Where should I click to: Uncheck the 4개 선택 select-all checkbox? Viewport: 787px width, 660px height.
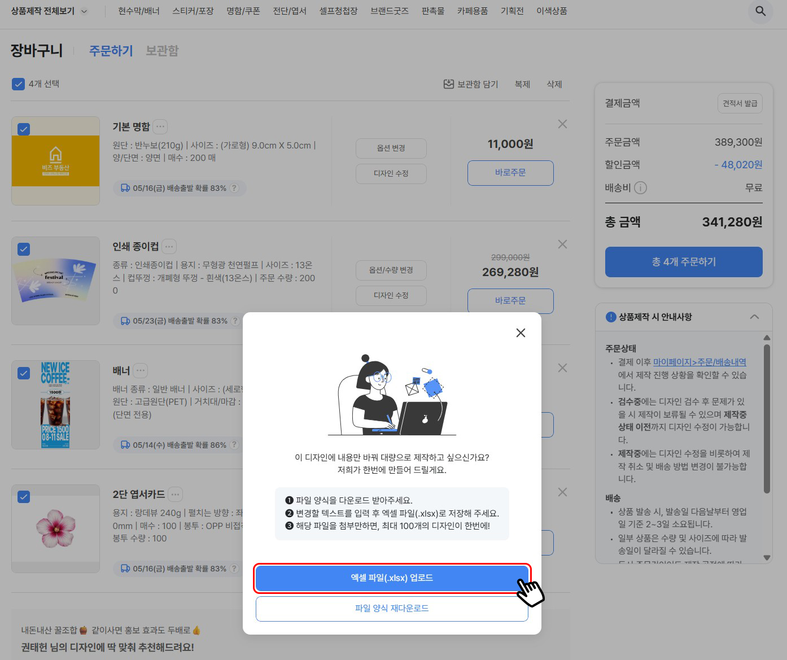pyautogui.click(x=18, y=84)
